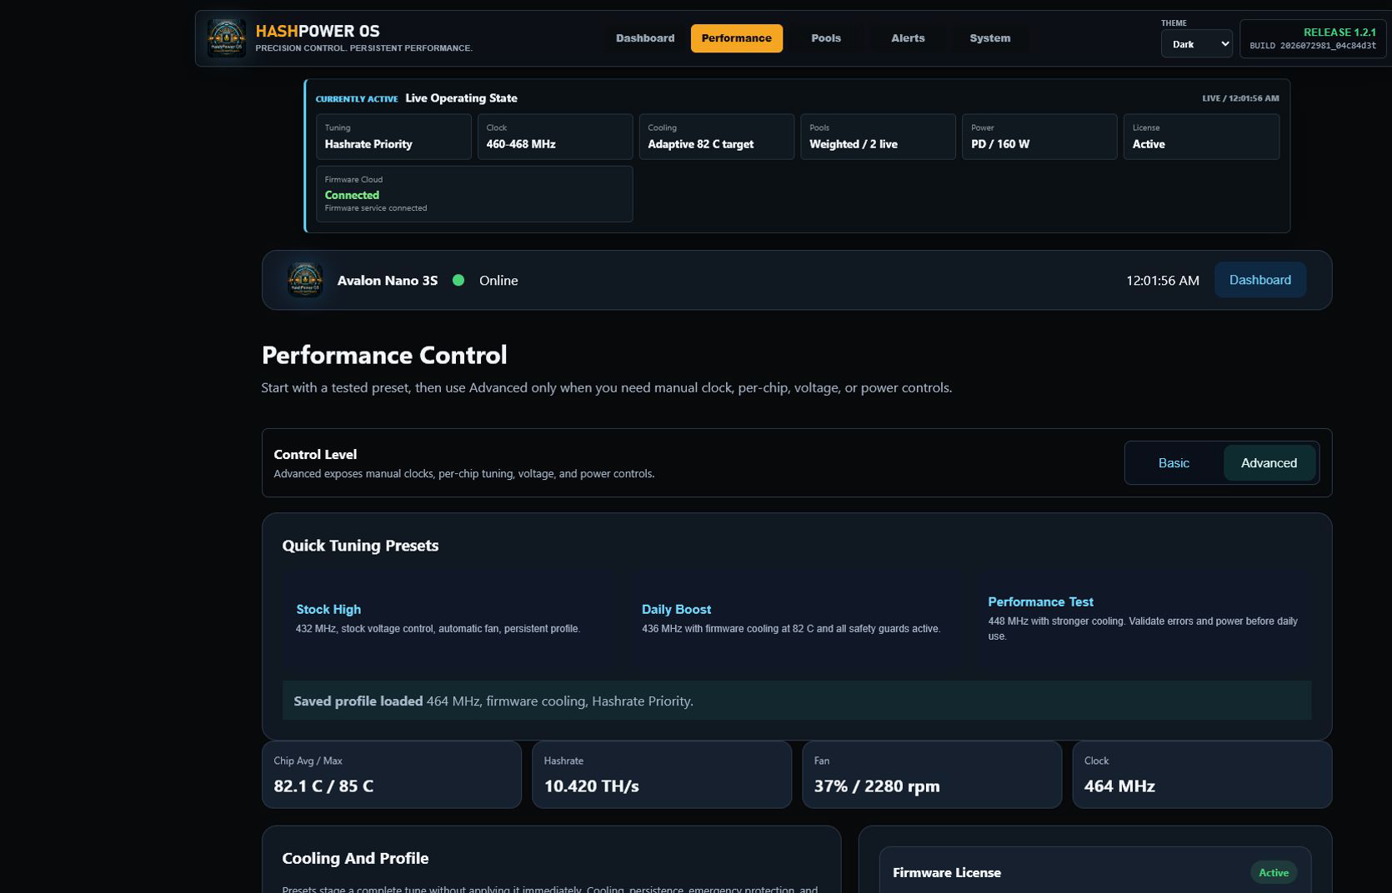Click the green Online status dot

tap(458, 280)
